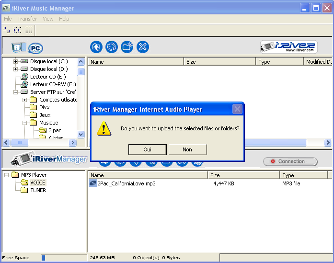Screen dimensions: 334x263
Task: Click the PC new folder round icon
Action: [127, 47]
